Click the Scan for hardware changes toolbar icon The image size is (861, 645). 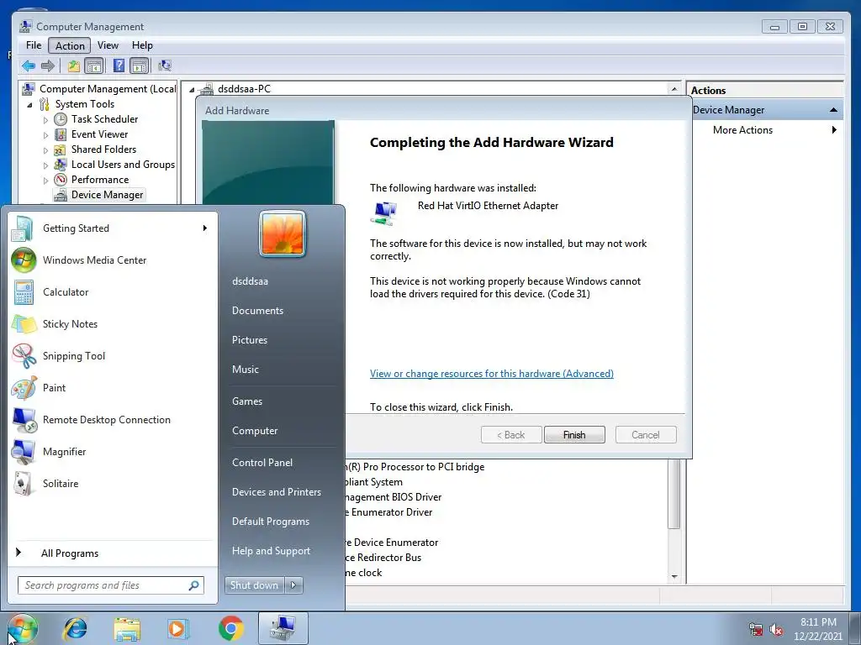click(165, 66)
